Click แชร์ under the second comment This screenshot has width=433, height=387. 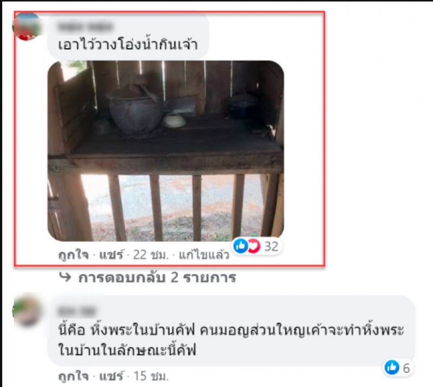(111, 376)
